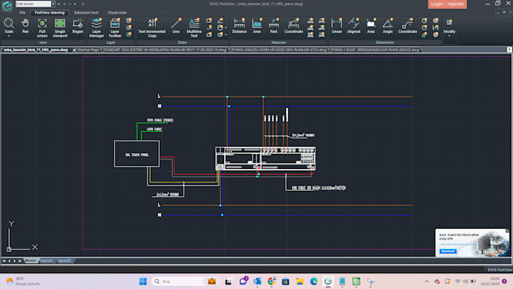Switch to Full screen view
This screenshot has height=289, width=513.
tap(42, 28)
